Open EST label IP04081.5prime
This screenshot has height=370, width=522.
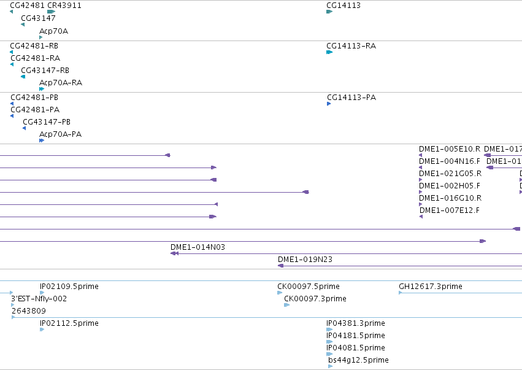point(356,348)
